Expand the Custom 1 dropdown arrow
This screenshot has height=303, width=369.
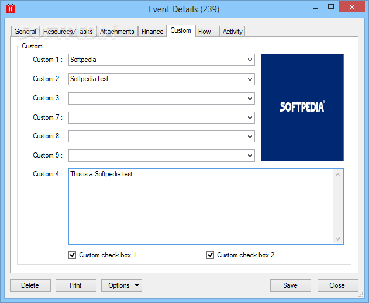tap(250, 60)
